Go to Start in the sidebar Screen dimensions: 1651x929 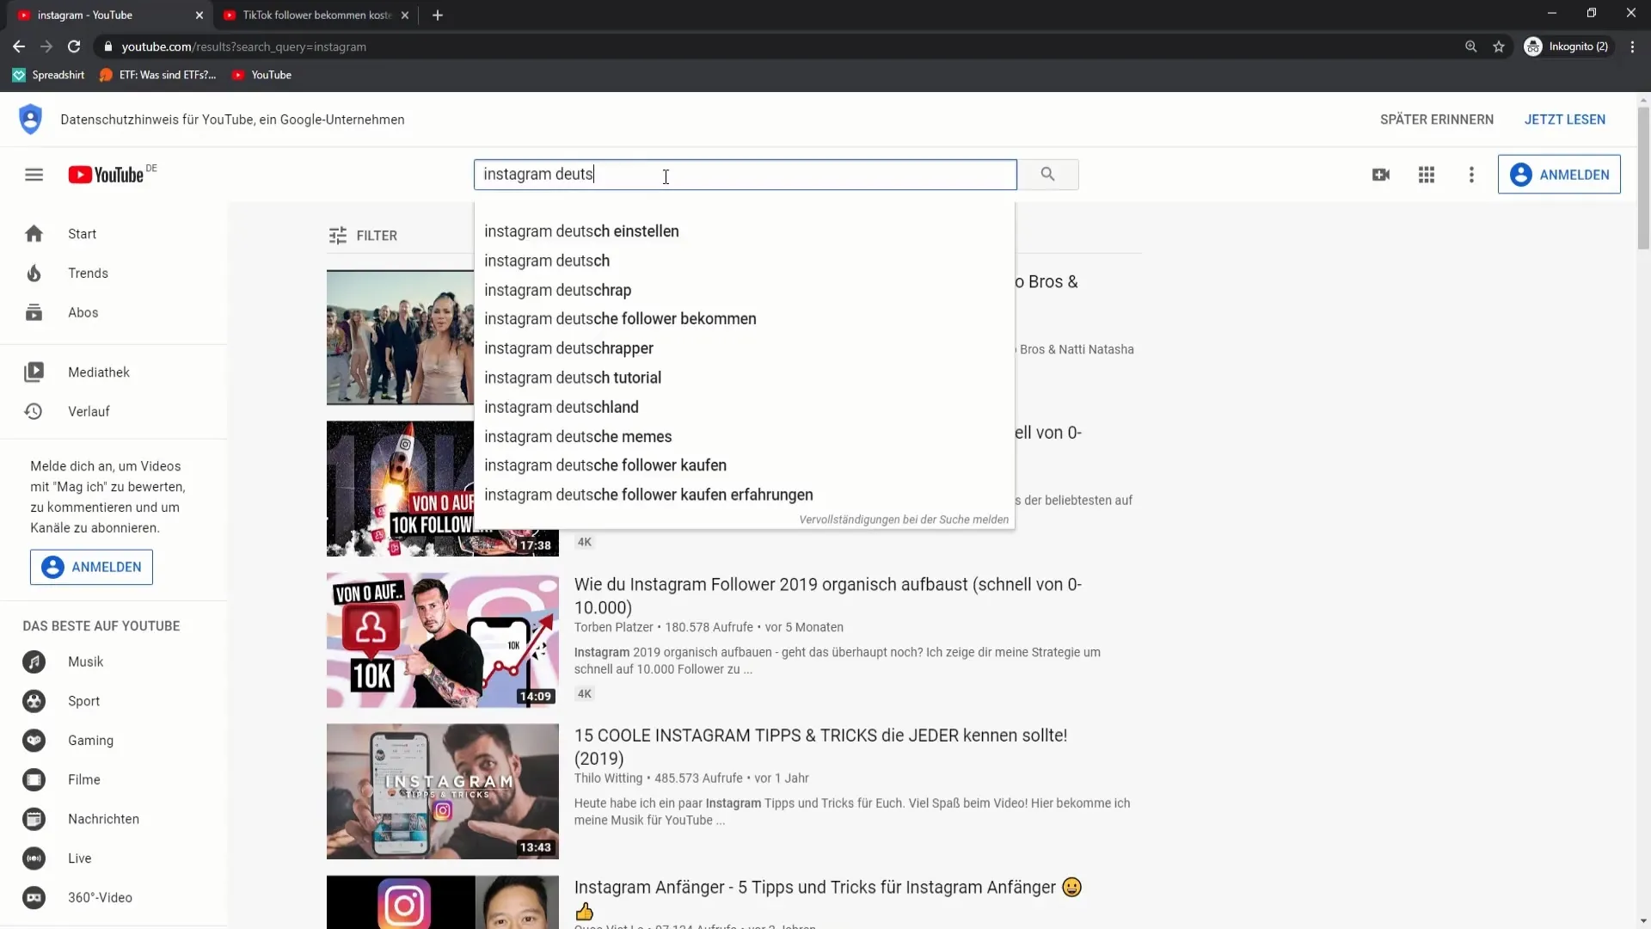point(114,234)
